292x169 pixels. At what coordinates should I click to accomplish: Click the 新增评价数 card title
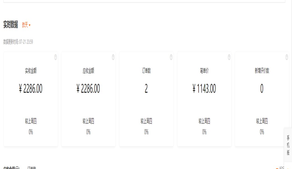(x=262, y=71)
